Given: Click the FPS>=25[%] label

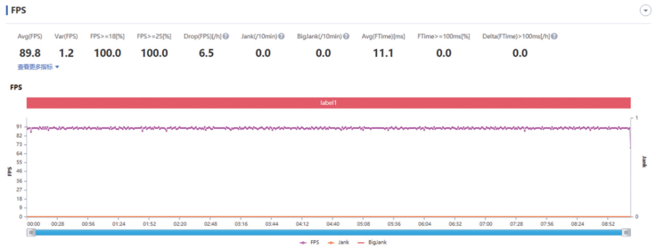Looking at the screenshot, I should [154, 36].
